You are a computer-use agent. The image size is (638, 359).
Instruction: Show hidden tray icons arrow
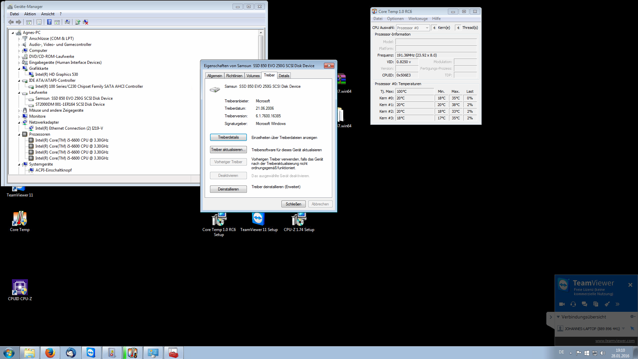click(571, 353)
